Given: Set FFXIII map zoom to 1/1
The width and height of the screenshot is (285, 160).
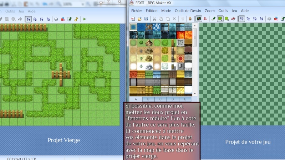Looking at the screenshot, I should pyautogui.click(x=241, y=19).
